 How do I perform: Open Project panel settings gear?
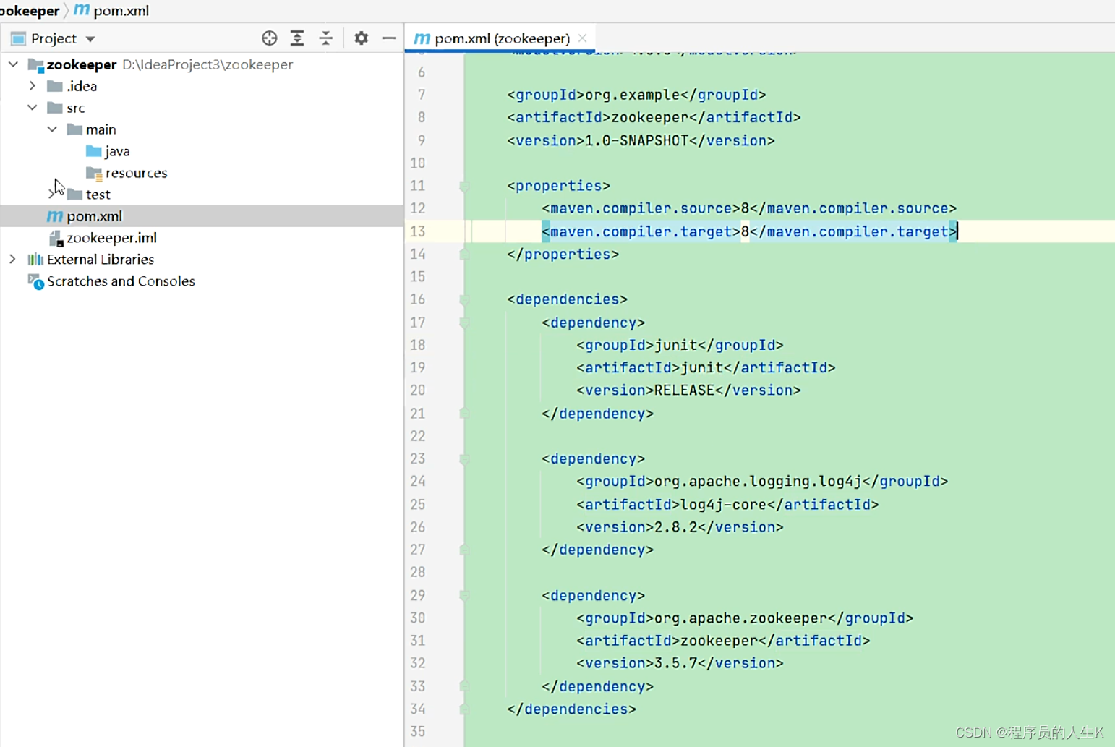click(x=361, y=38)
